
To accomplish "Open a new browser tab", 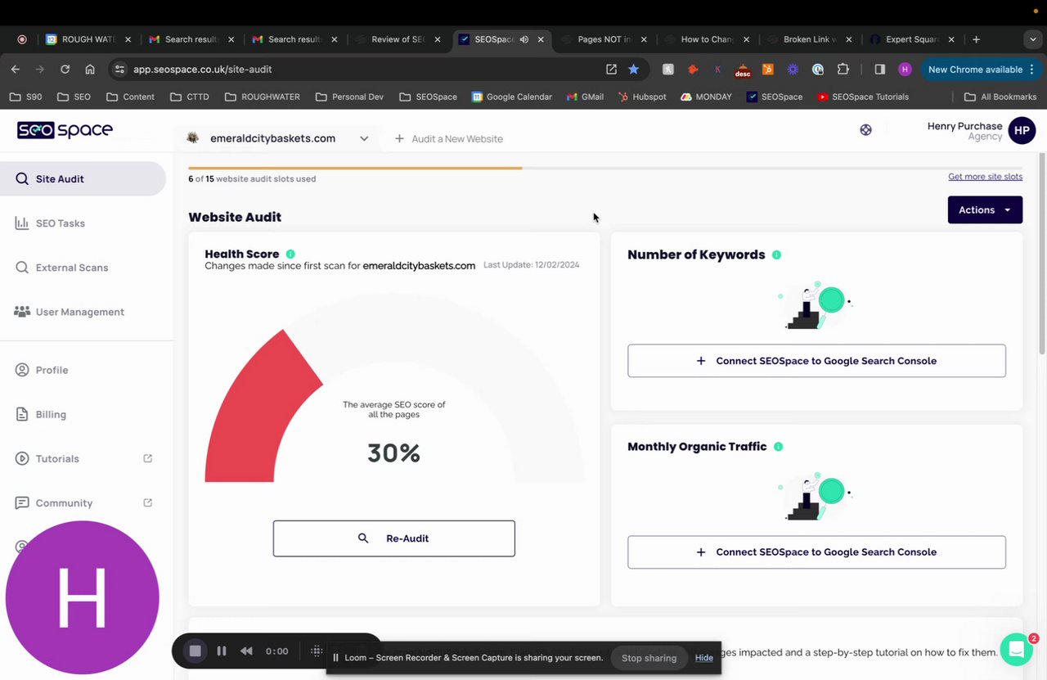I will pos(976,39).
